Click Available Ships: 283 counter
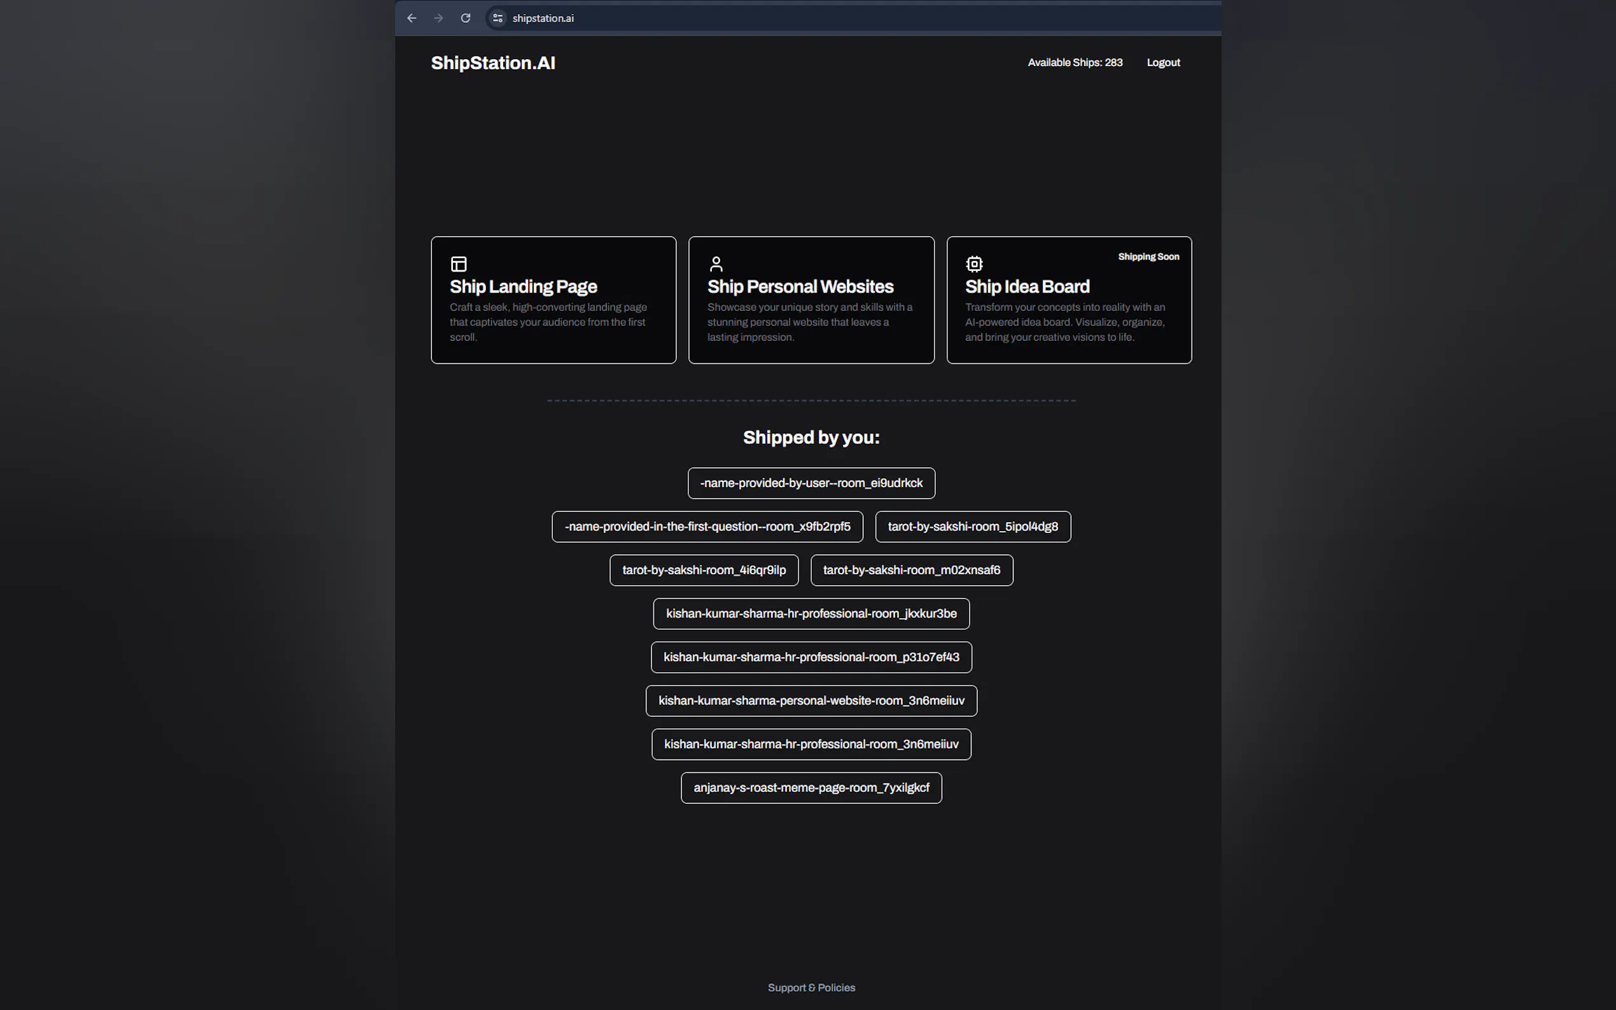This screenshot has width=1616, height=1010. (1075, 63)
